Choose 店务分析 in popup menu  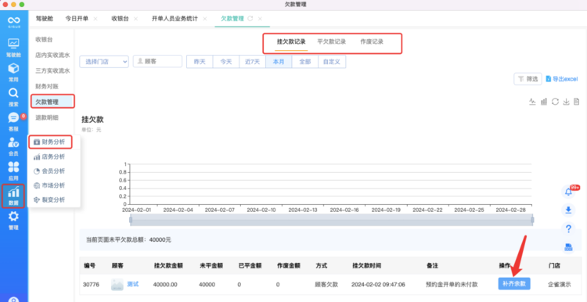pyautogui.click(x=49, y=156)
